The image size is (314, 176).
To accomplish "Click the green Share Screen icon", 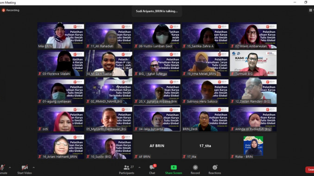I will pyautogui.click(x=174, y=167).
